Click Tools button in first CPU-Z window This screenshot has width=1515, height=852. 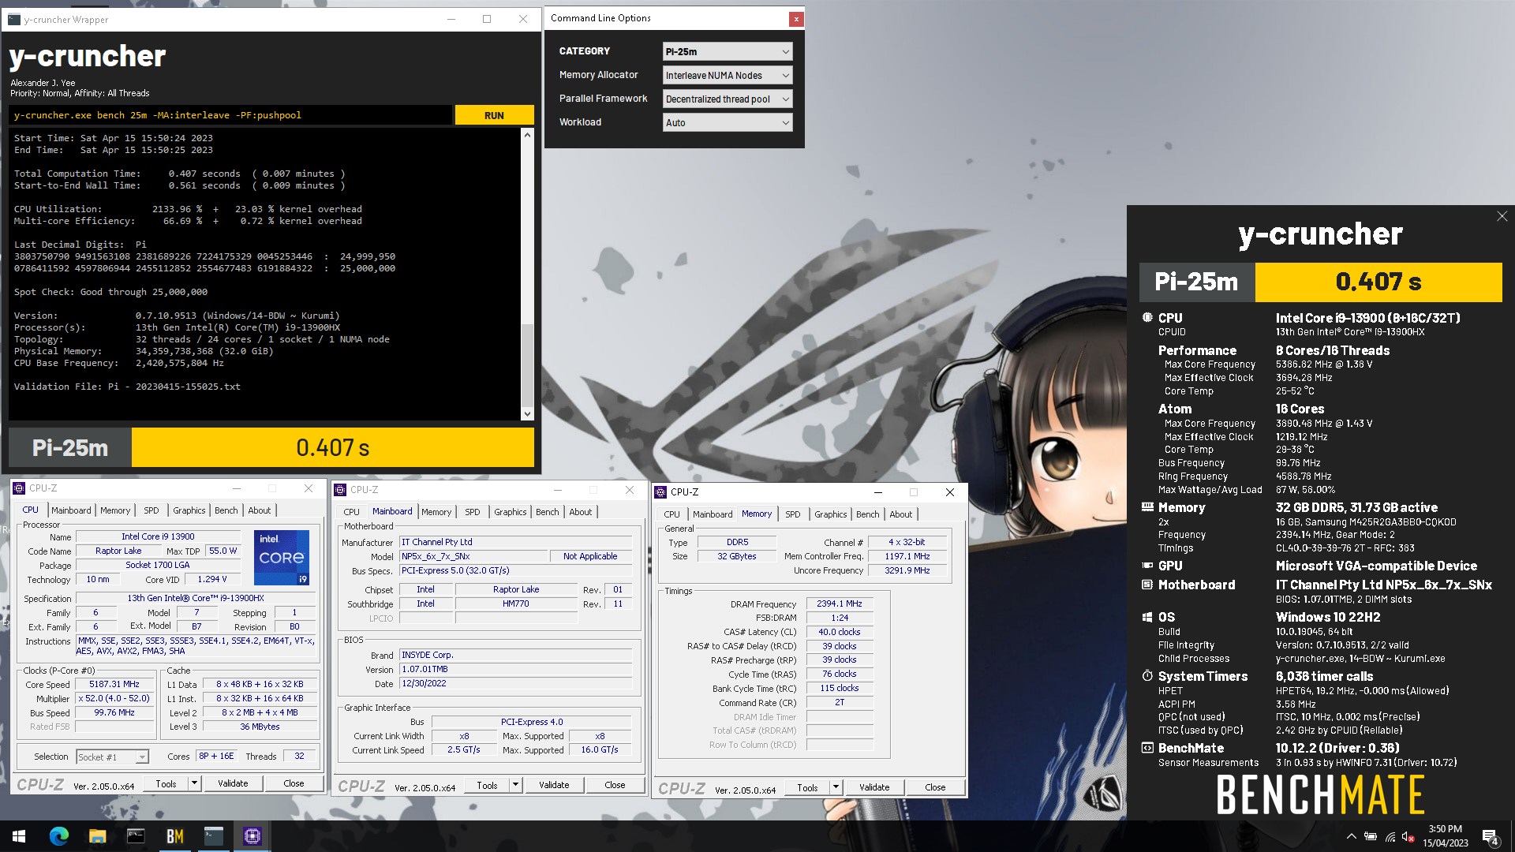click(166, 783)
